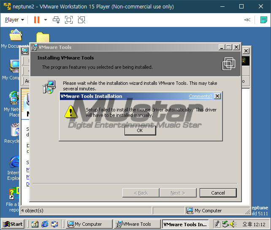Click the yellow warning icon in dialog
This screenshot has width=271, height=230.
pos(70,112)
